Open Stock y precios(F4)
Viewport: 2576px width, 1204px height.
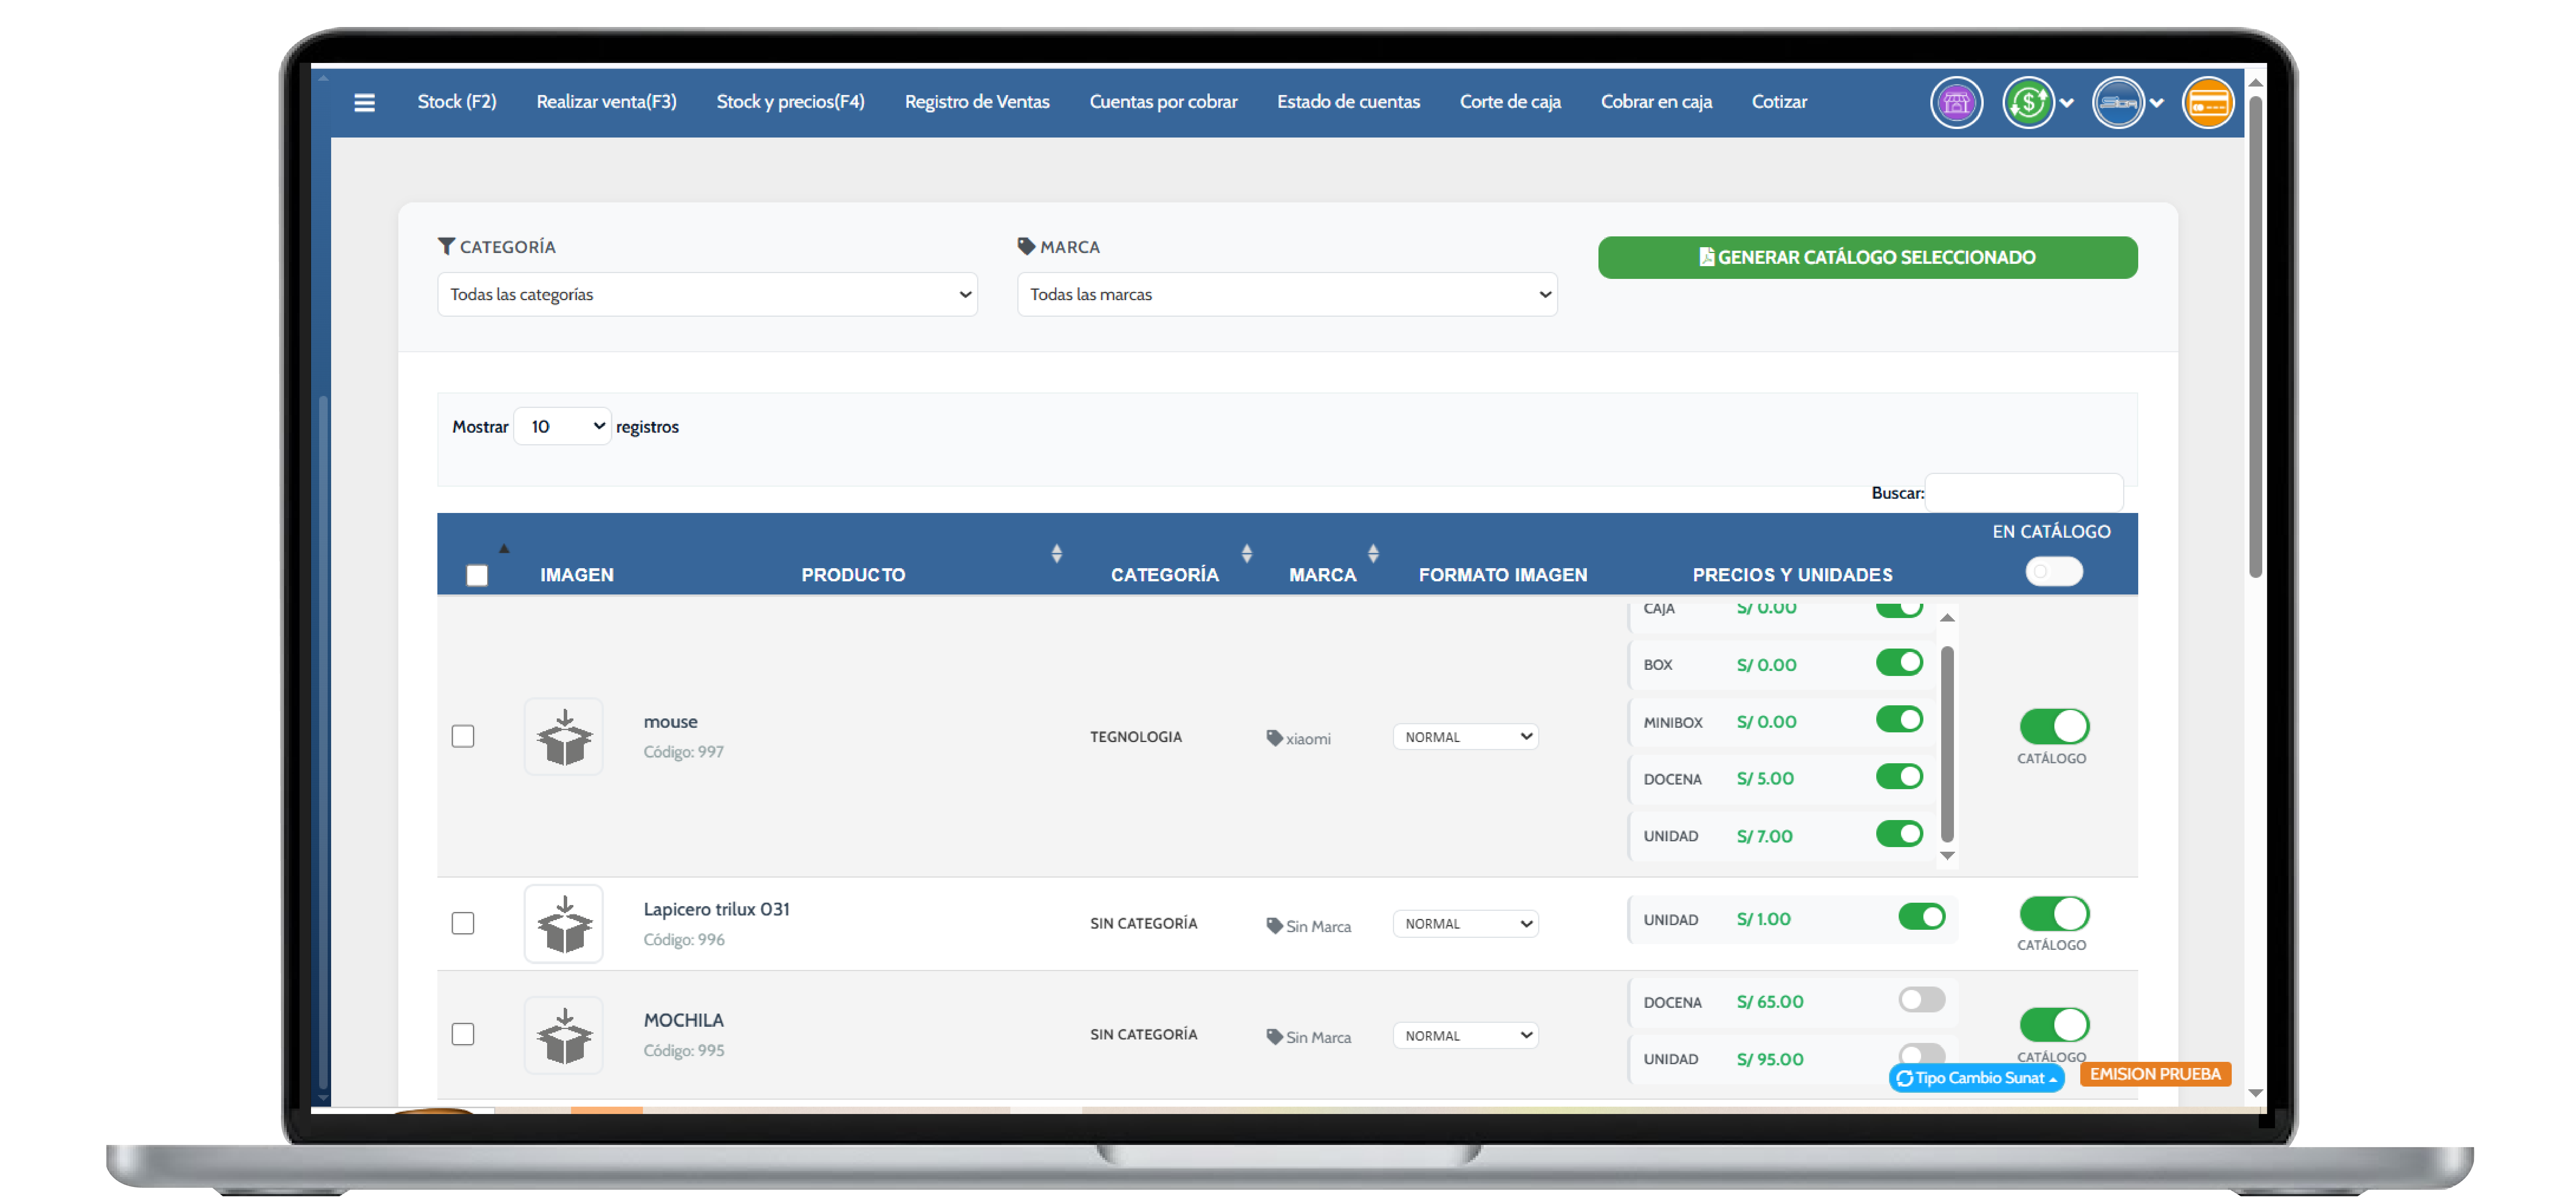(790, 102)
